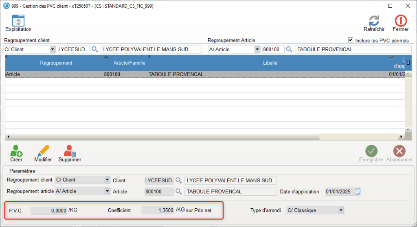Open the Type d'arrondi dropdown
This screenshot has width=417, height=227.
340,210
